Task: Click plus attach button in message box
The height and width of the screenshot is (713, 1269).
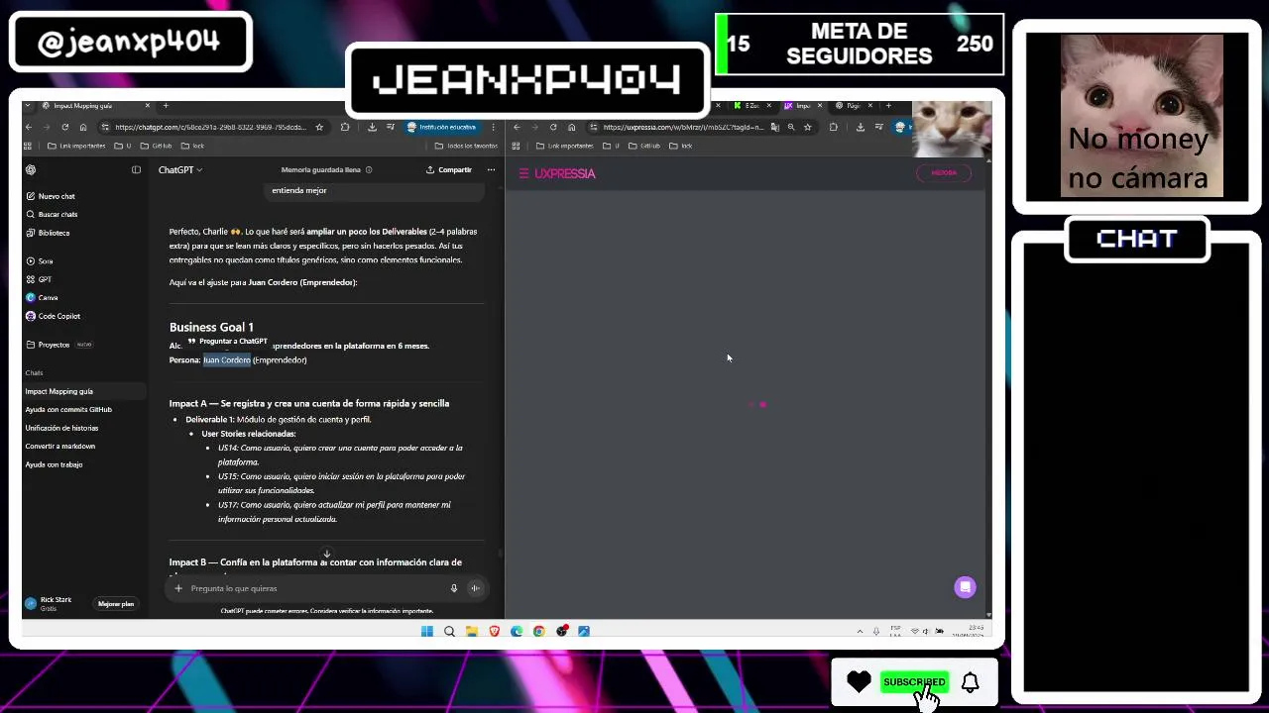Action: coord(178,588)
